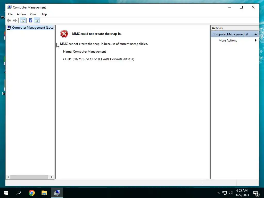Open the clock and date flyout
The height and width of the screenshot is (198, 264).
point(242,193)
